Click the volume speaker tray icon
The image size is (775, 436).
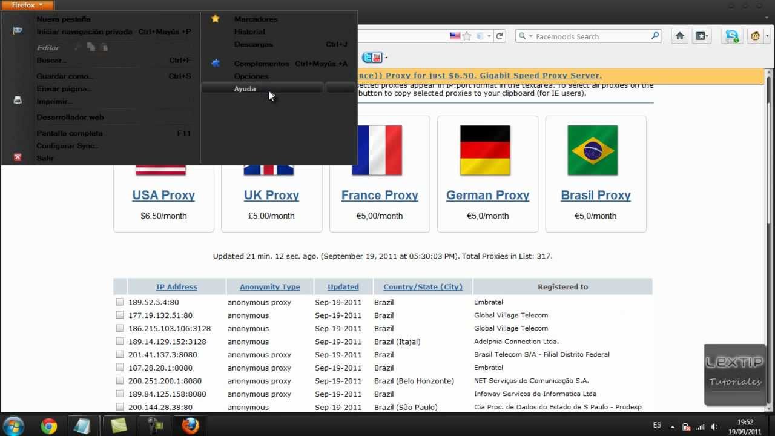click(714, 426)
